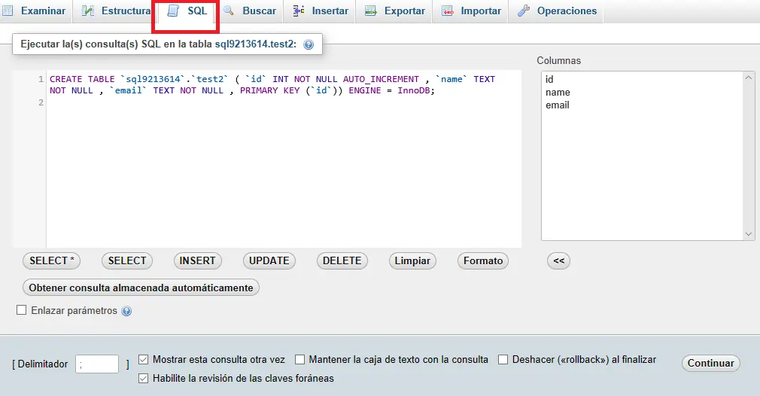This screenshot has width=760, height=396.
Task: Click the Estructura tab icon
Action: click(88, 11)
